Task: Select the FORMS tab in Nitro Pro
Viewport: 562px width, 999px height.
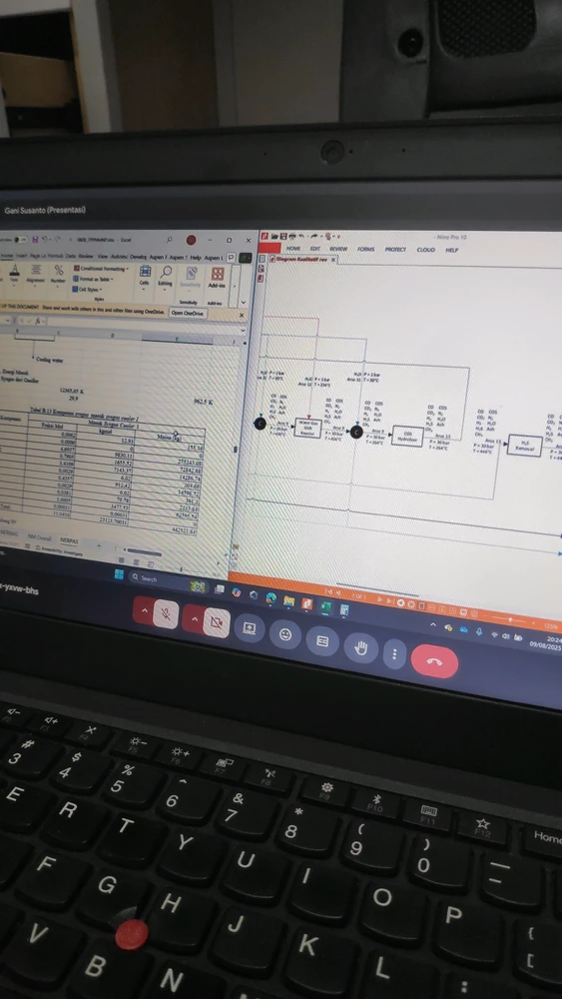Action: click(366, 249)
